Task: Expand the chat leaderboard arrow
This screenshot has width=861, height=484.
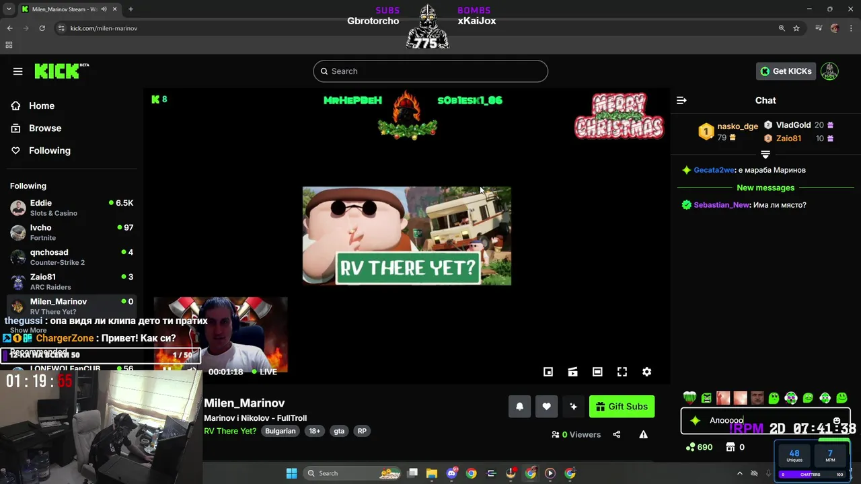Action: coord(765,154)
